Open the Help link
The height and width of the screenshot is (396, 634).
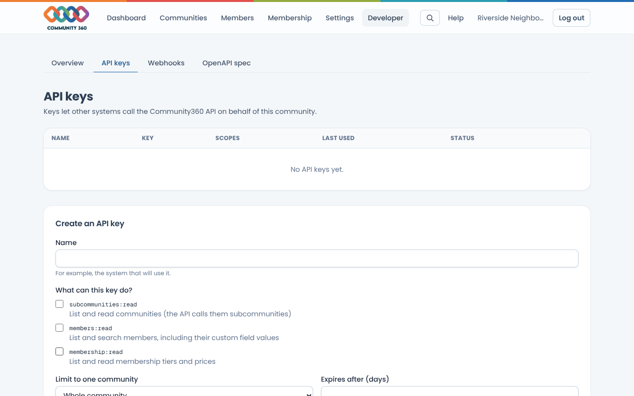[x=456, y=18]
